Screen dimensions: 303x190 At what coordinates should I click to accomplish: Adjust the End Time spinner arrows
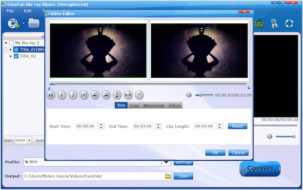pyautogui.click(x=158, y=126)
